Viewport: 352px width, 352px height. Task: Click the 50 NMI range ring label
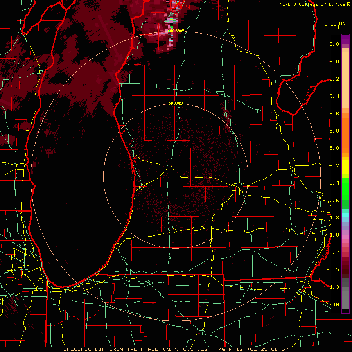coord(176,103)
